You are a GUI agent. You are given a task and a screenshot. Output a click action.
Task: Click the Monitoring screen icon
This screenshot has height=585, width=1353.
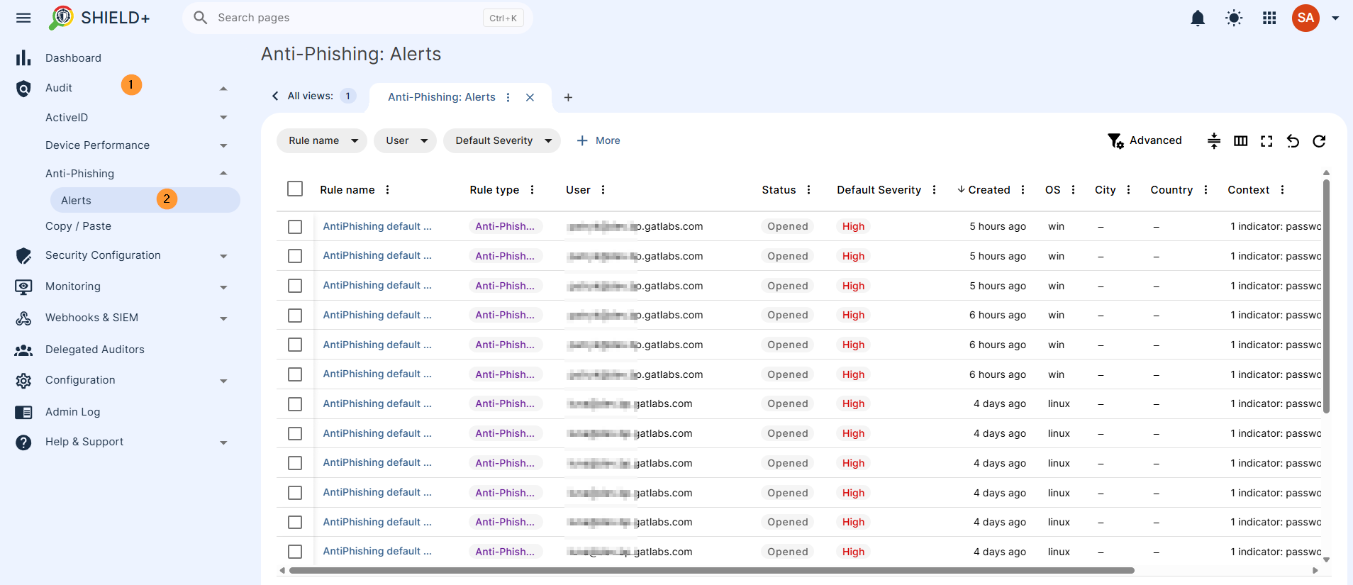pyautogui.click(x=23, y=287)
